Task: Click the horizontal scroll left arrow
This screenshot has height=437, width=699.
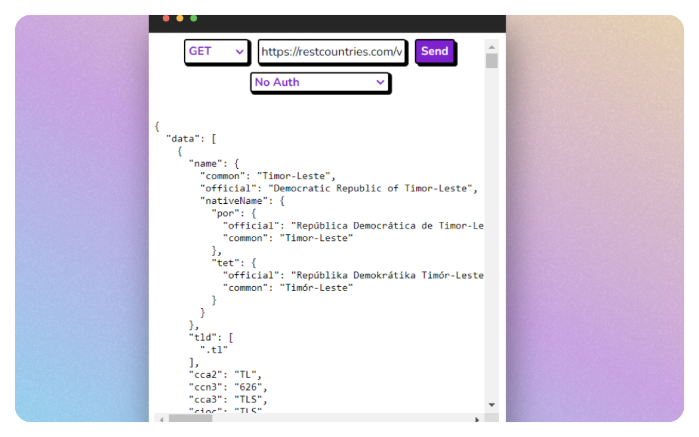Action: (162, 421)
